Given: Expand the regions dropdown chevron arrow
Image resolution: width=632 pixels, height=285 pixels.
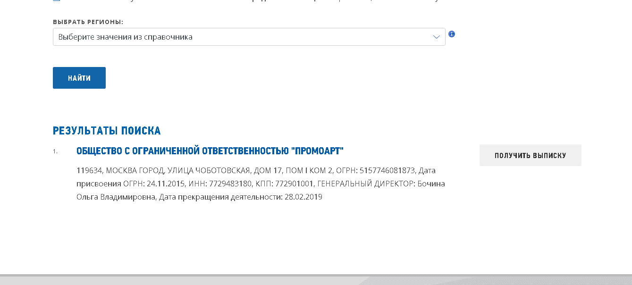Looking at the screenshot, I should click(437, 37).
